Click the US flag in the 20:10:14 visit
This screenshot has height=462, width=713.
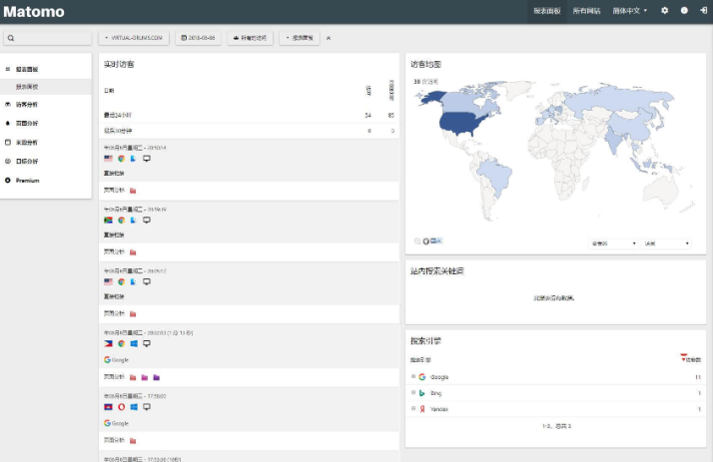pyautogui.click(x=108, y=159)
